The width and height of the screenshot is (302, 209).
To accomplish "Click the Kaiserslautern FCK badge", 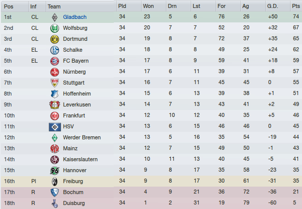I will point(55,160).
